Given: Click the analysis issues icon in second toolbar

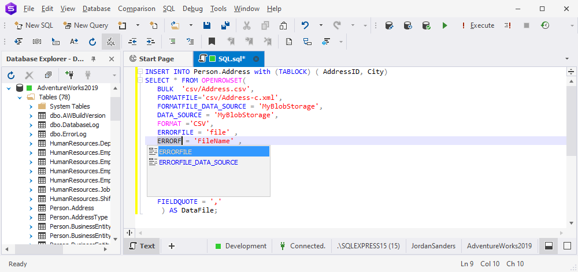Looking at the screenshot, I should pos(326,42).
